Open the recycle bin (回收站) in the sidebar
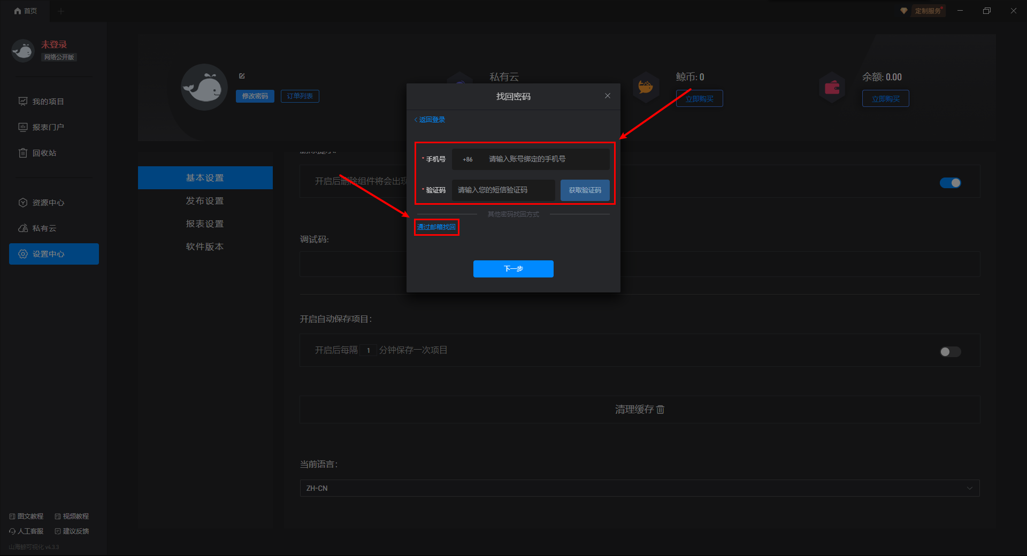The width and height of the screenshot is (1027, 556). (44, 153)
